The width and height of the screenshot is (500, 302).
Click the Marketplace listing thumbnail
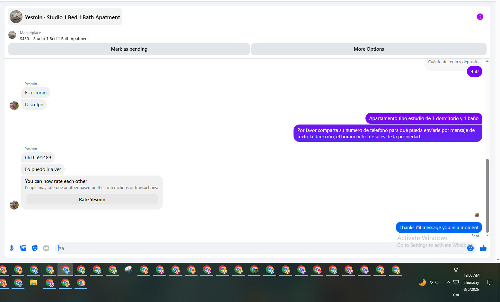click(x=12, y=35)
